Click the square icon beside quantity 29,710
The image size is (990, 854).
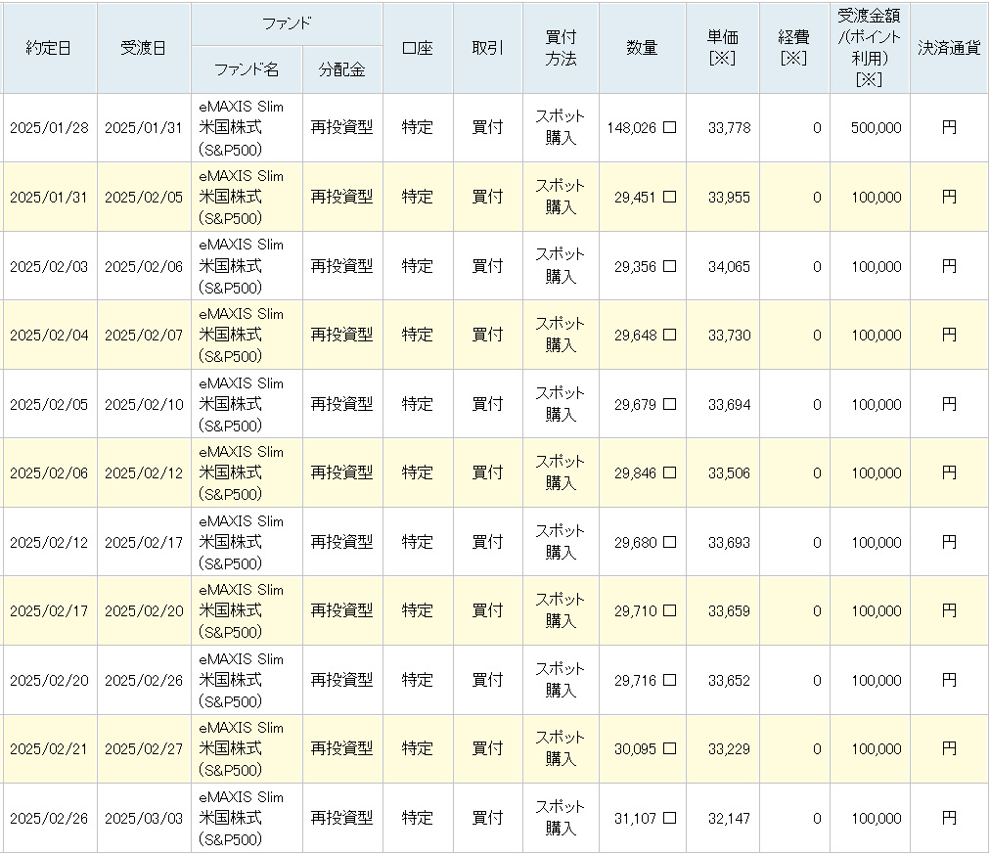tap(669, 610)
